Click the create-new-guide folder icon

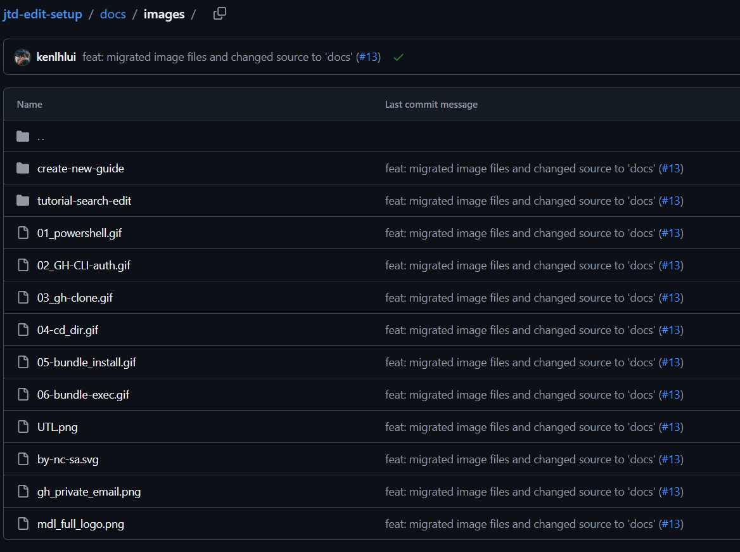pyautogui.click(x=23, y=169)
